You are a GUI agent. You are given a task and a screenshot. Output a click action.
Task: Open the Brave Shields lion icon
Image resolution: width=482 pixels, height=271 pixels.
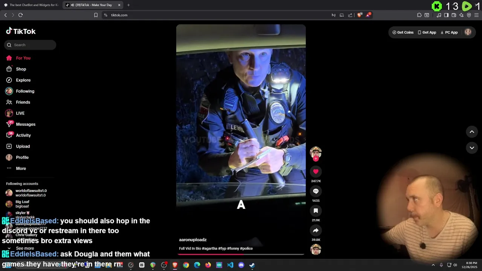[360, 15]
